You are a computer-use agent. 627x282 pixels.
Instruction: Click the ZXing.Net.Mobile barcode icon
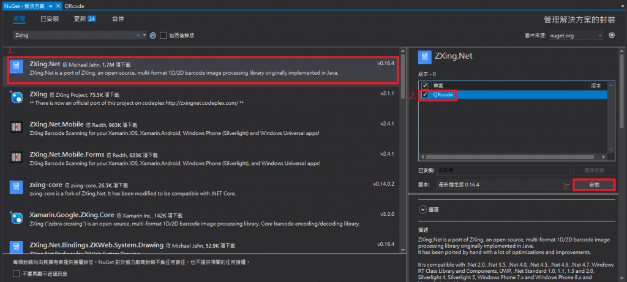pos(17,126)
